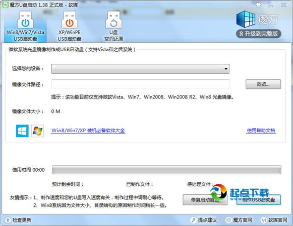Image resolution: width=293 pixels, height=226 pixels.
Task: Click the 使用时间 progress bar
Action: pyautogui.click(x=166, y=170)
